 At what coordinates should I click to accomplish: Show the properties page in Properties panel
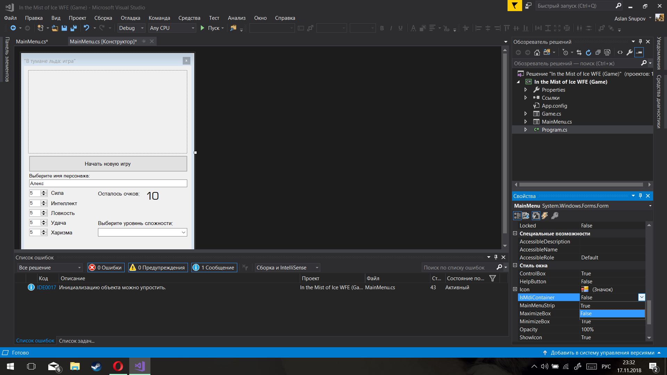(x=536, y=216)
